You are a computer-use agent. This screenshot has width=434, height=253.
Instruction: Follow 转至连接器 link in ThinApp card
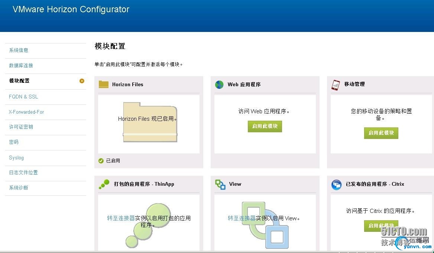(x=121, y=218)
